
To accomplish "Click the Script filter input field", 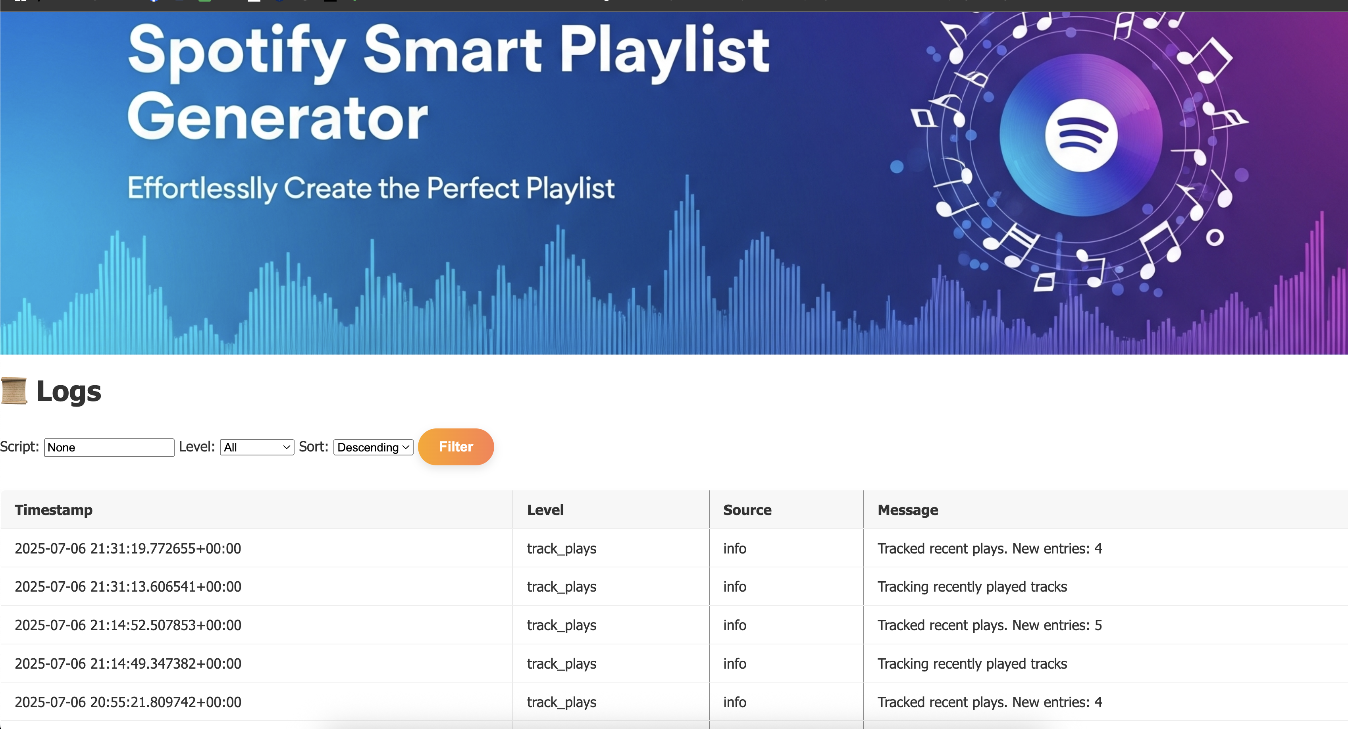I will [x=109, y=447].
